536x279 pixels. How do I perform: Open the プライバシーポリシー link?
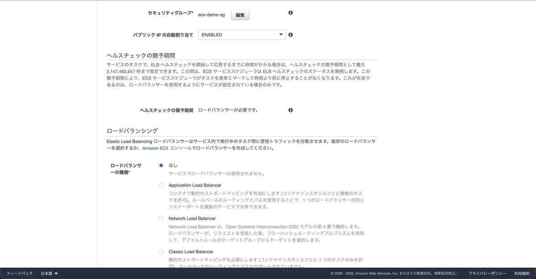(487, 273)
